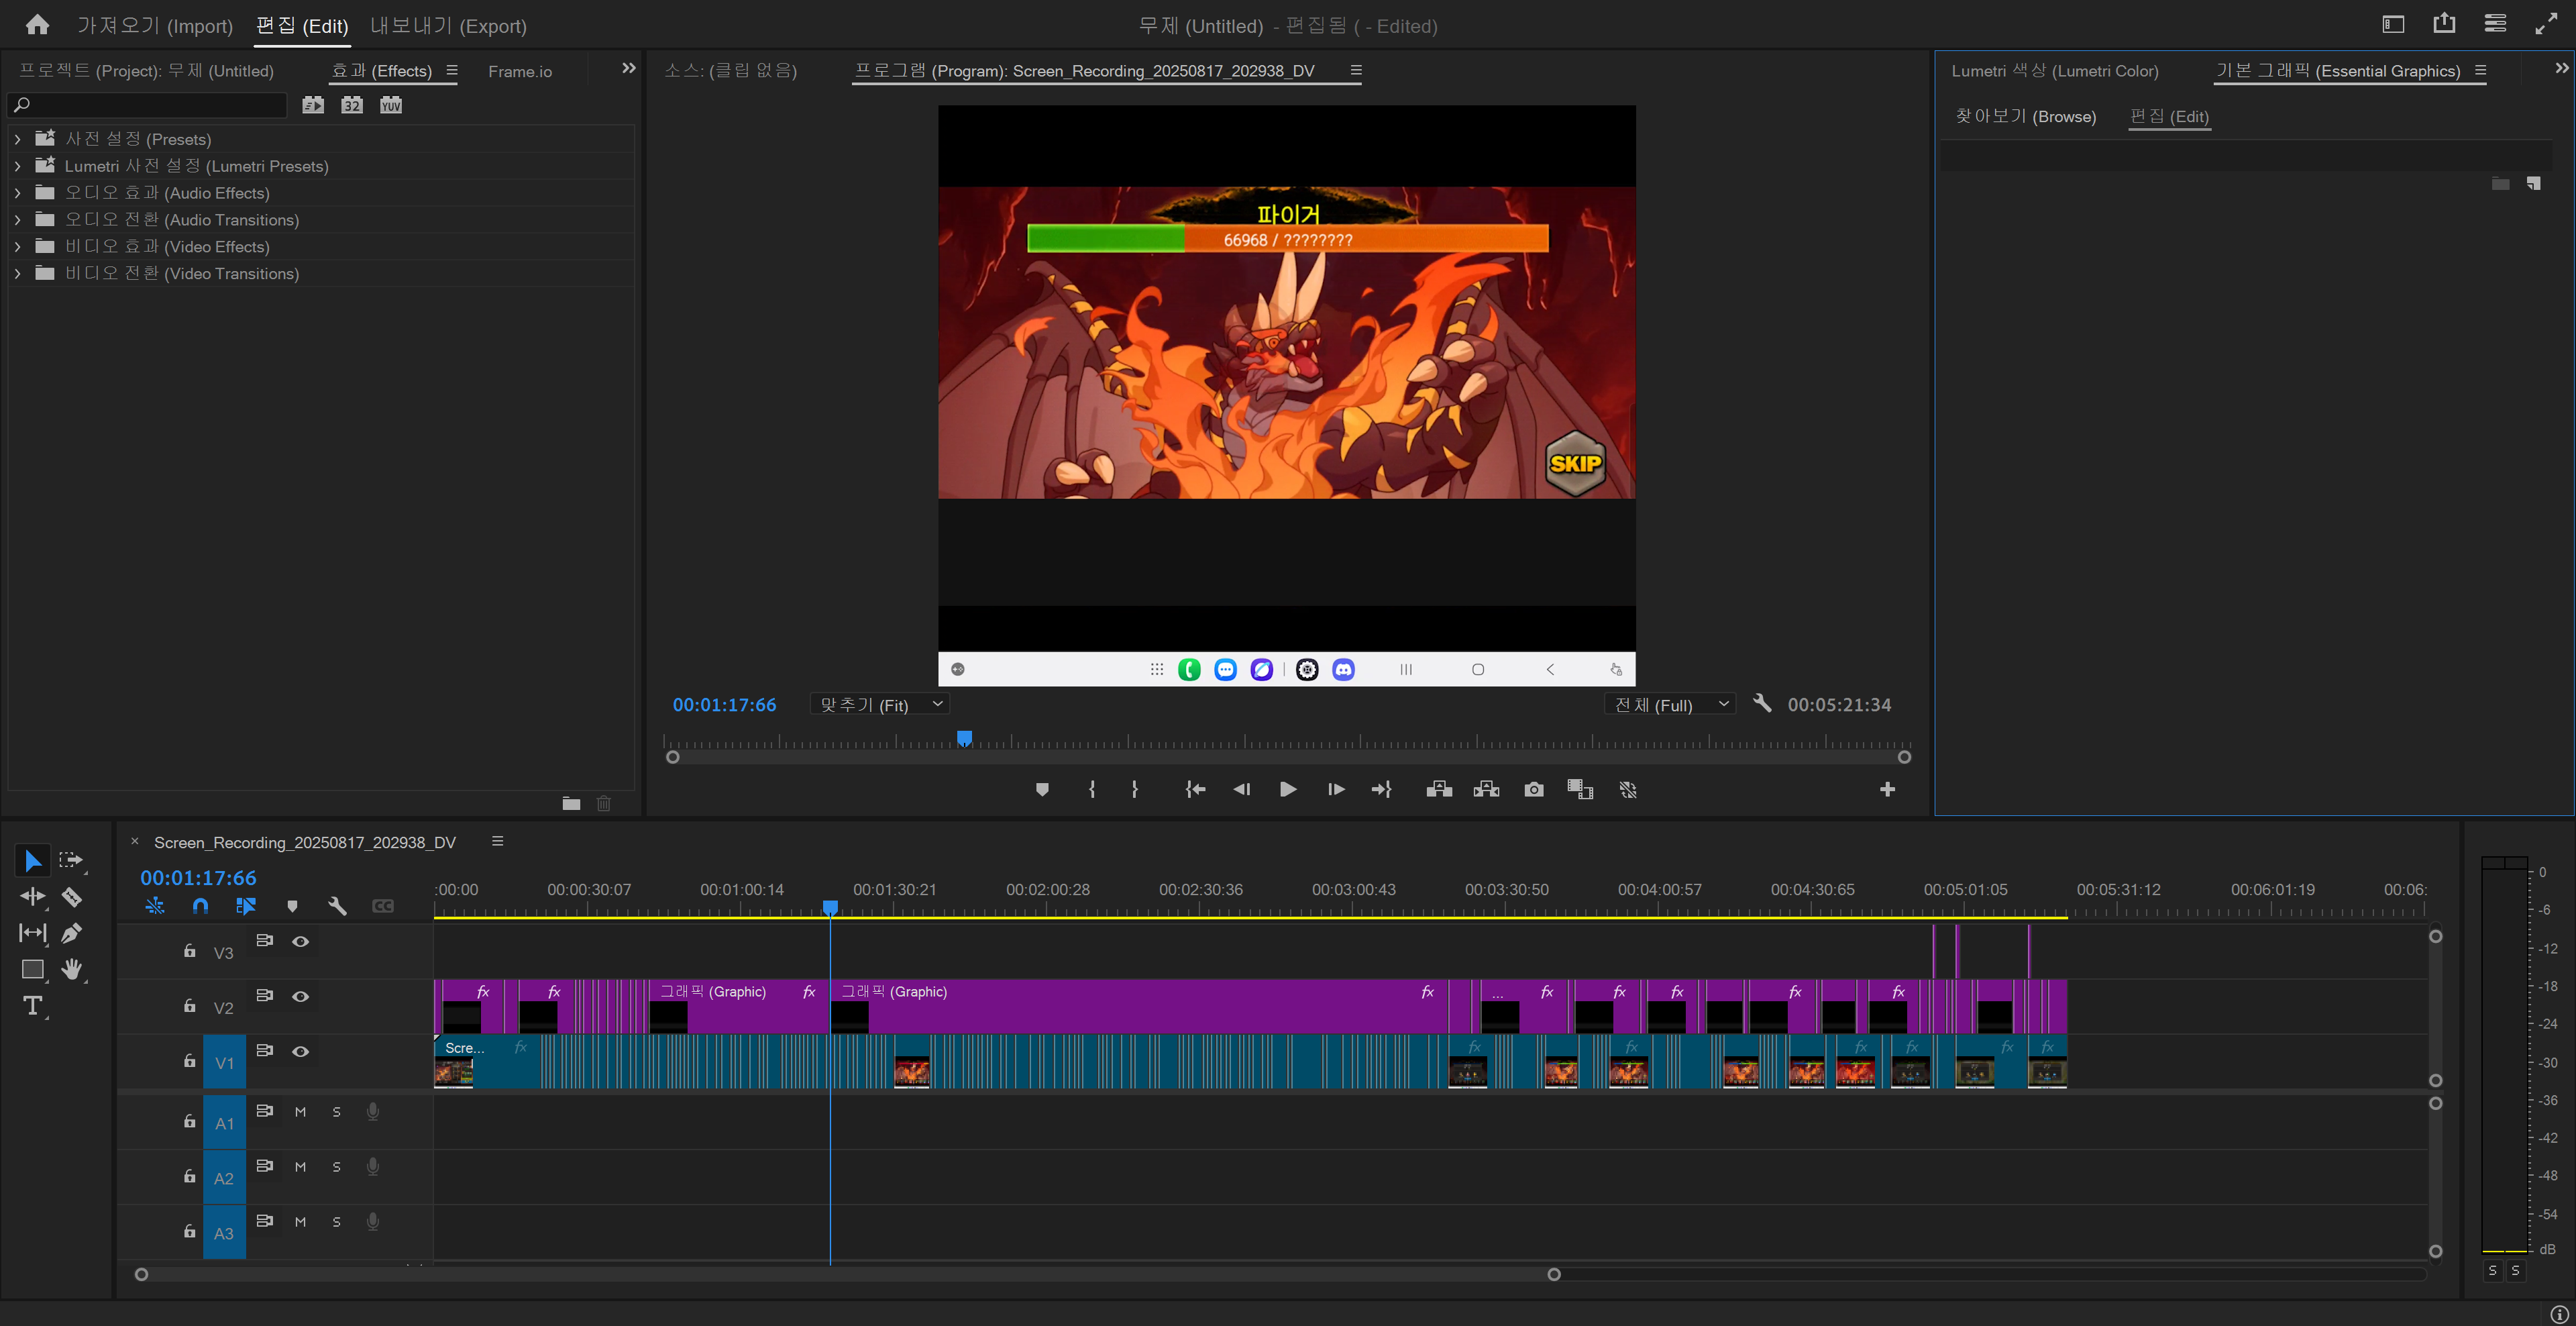Click New Custom Bin folder icon
The image size is (2576, 1326).
571,803
